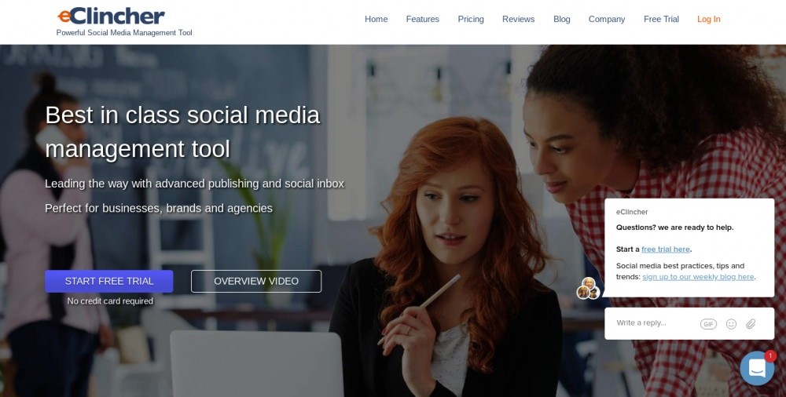Open the GIF picker in chat
The image size is (786, 397).
[708, 324]
